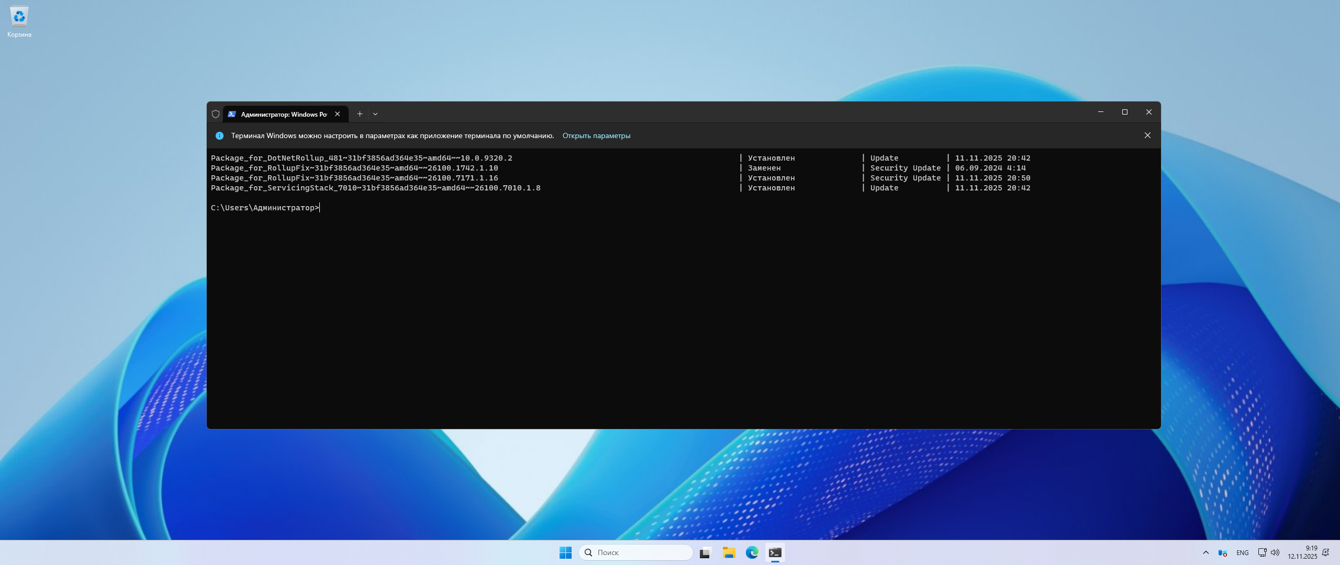Open the Recycle Bin desktop icon
The image size is (1340, 565).
coord(19,21)
